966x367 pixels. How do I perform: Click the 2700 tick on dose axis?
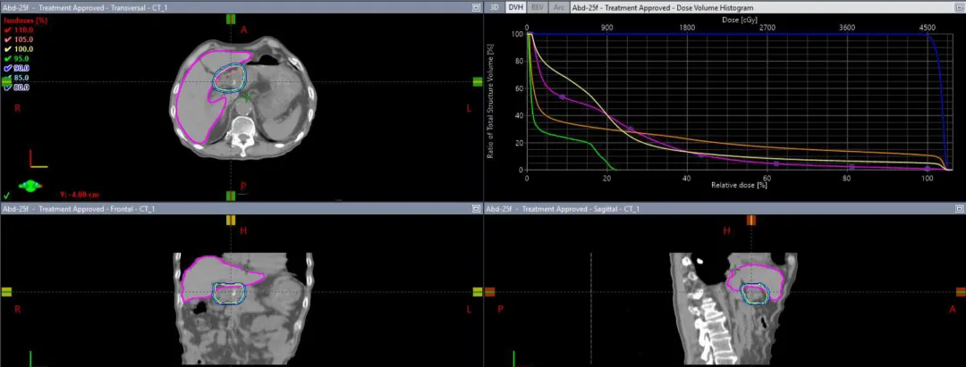click(767, 28)
